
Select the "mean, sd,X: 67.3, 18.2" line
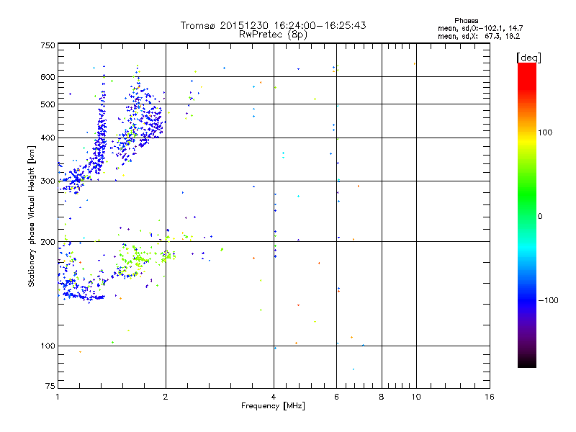[479, 36]
